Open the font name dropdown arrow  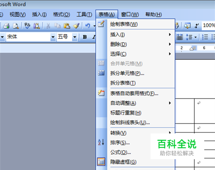pos(53,37)
